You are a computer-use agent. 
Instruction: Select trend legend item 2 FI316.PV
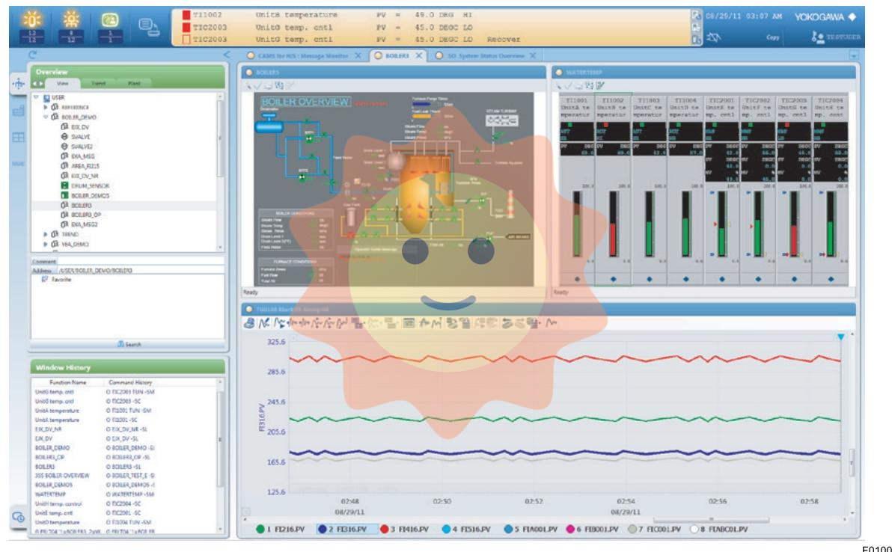tap(348, 528)
